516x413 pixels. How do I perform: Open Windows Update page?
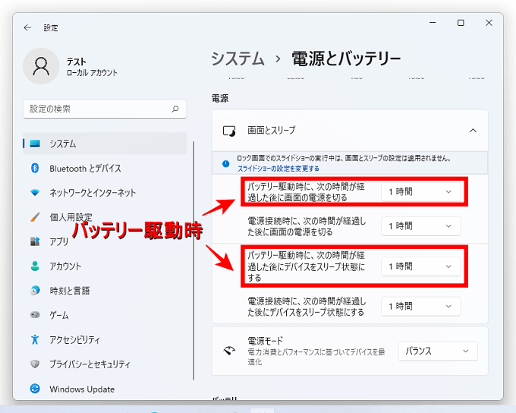click(105, 389)
